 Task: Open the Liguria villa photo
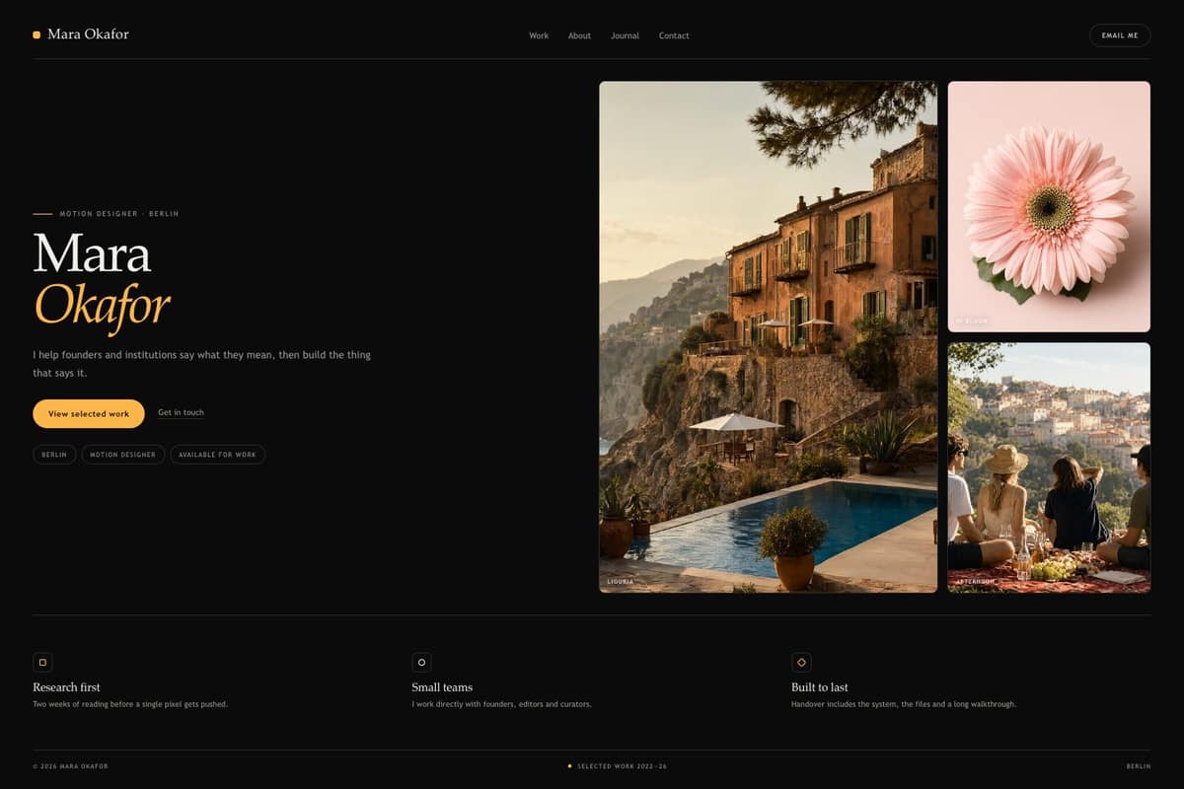[768, 336]
